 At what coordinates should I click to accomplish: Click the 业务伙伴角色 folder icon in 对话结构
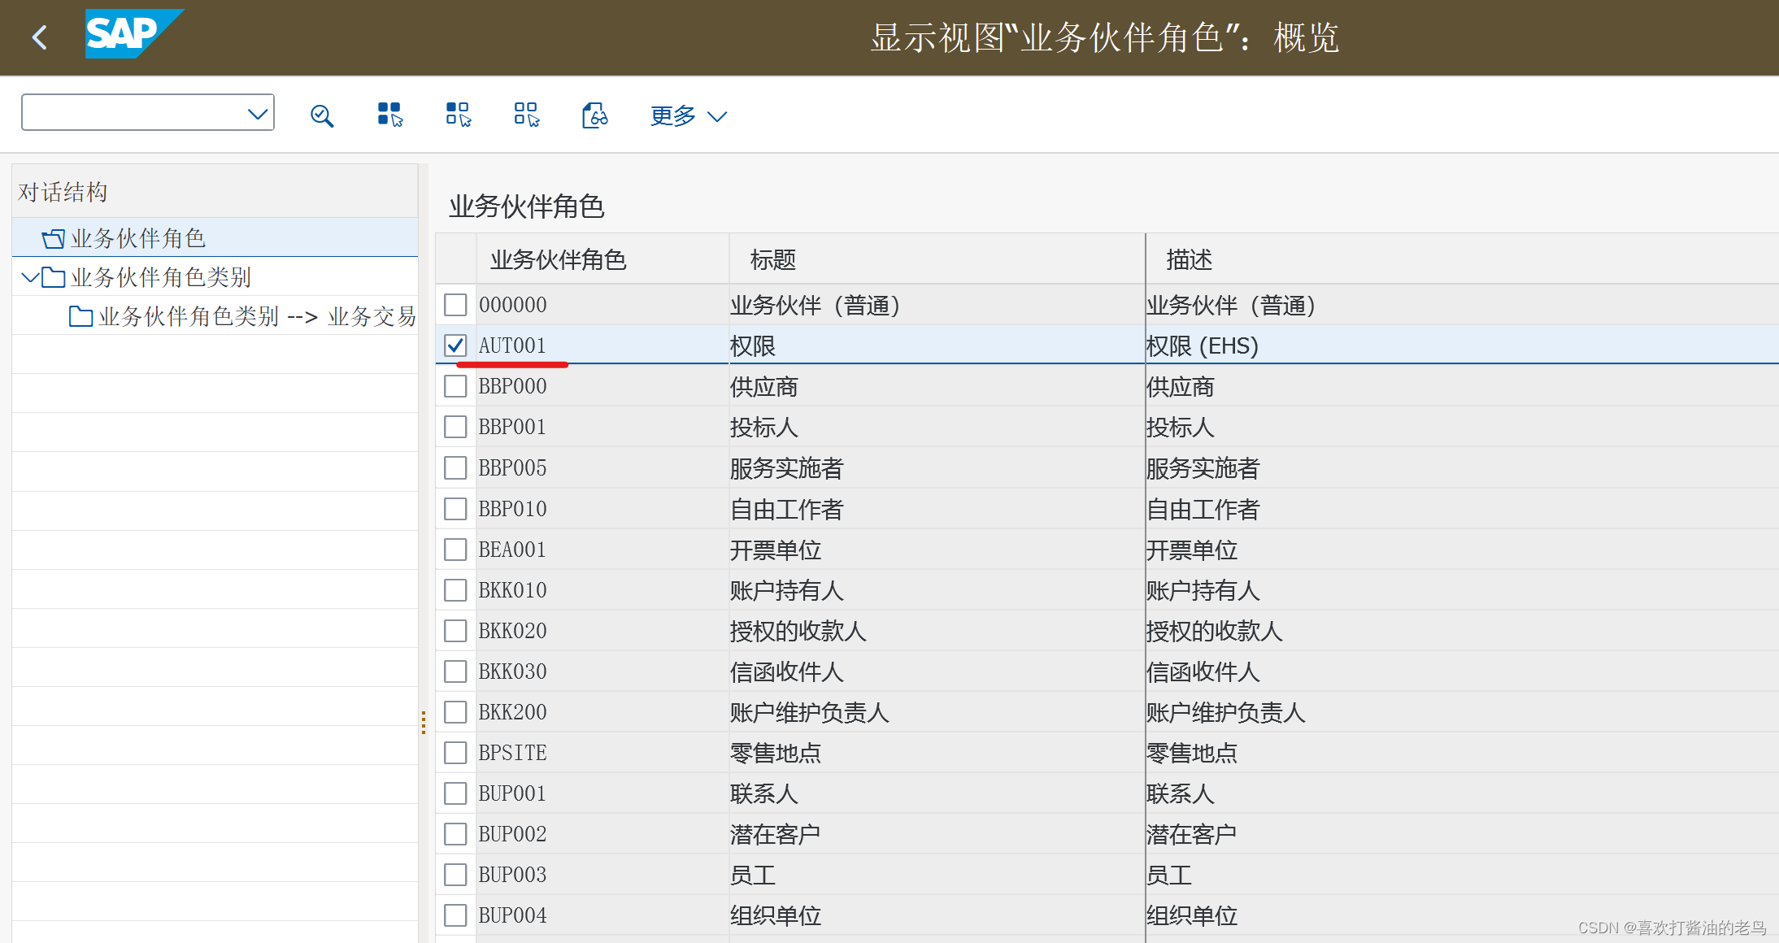tap(52, 237)
